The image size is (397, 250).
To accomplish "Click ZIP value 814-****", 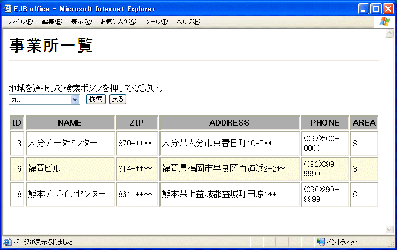I will (135, 169).
